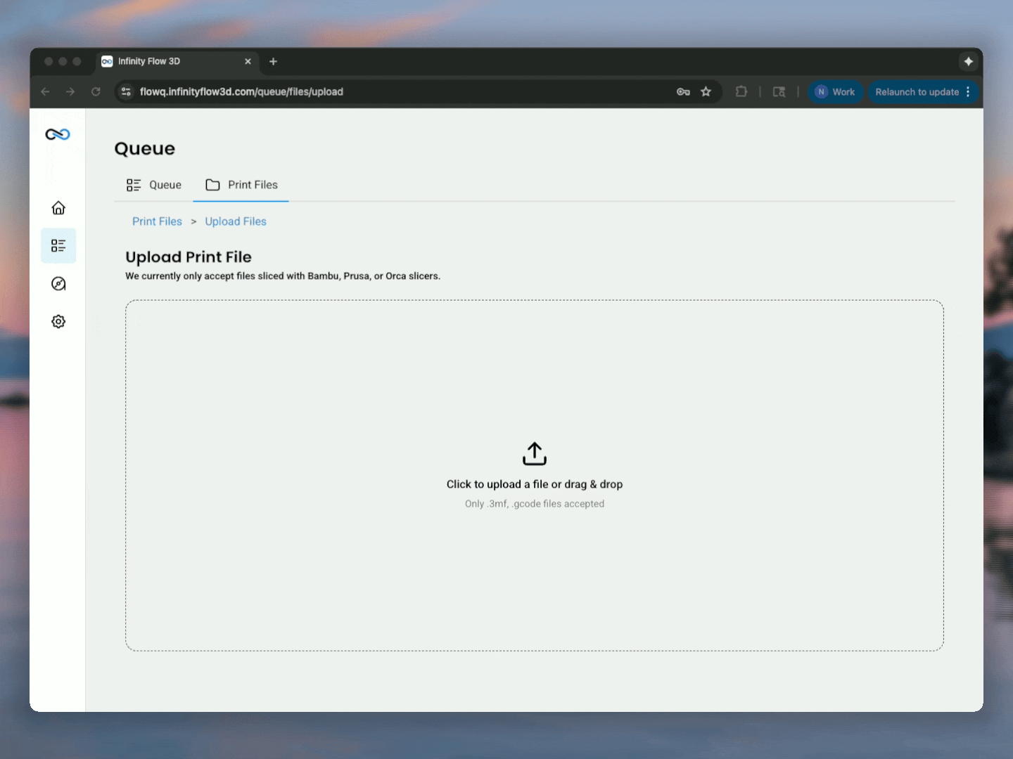1013x759 pixels.
Task: Switch to the Queue tab
Action: [154, 185]
